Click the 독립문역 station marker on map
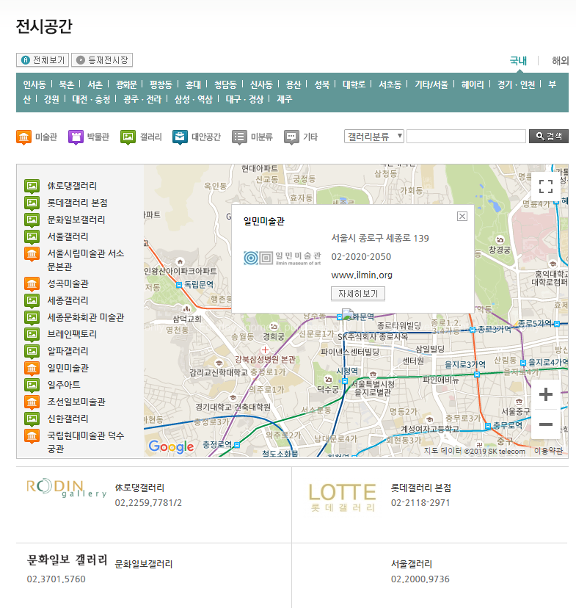The width and height of the screenshot is (576, 608). click(x=179, y=285)
